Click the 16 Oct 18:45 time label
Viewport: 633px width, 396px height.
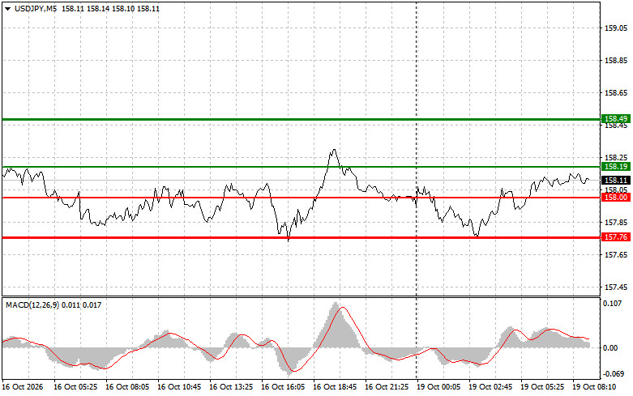point(335,387)
